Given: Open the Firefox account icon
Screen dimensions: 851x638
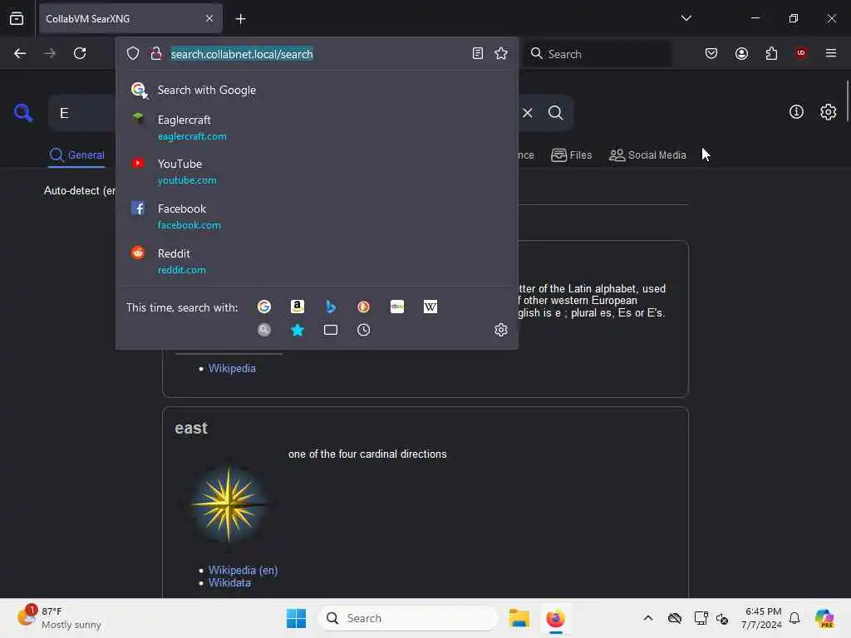Looking at the screenshot, I should click(741, 53).
